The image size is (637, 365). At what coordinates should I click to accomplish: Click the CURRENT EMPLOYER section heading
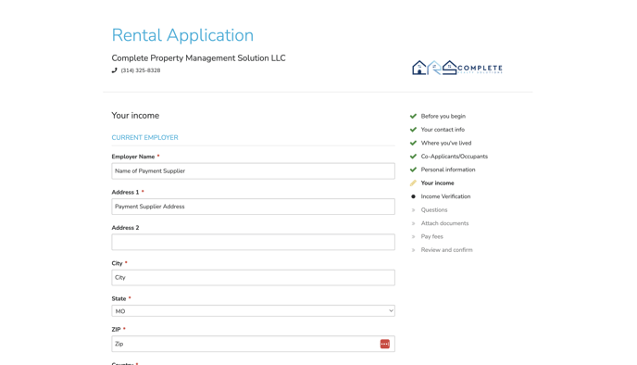point(144,138)
